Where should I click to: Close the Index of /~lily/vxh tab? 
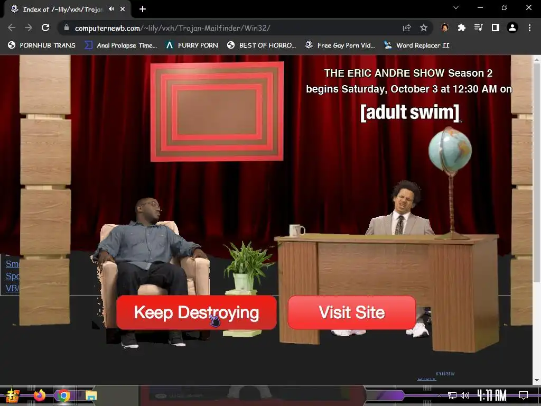pos(123,9)
